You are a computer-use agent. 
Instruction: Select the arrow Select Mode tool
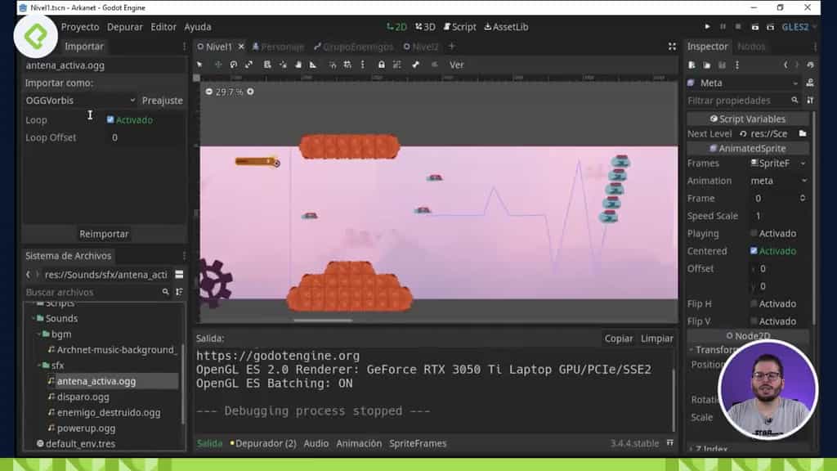[199, 65]
